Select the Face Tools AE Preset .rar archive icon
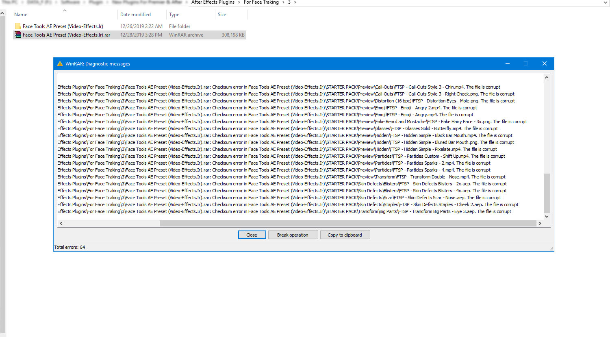 coord(18,35)
